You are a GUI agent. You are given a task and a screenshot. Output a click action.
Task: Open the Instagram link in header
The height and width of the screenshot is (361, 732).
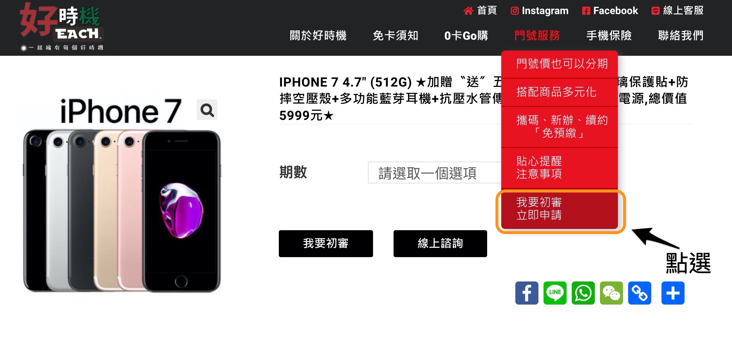click(539, 11)
